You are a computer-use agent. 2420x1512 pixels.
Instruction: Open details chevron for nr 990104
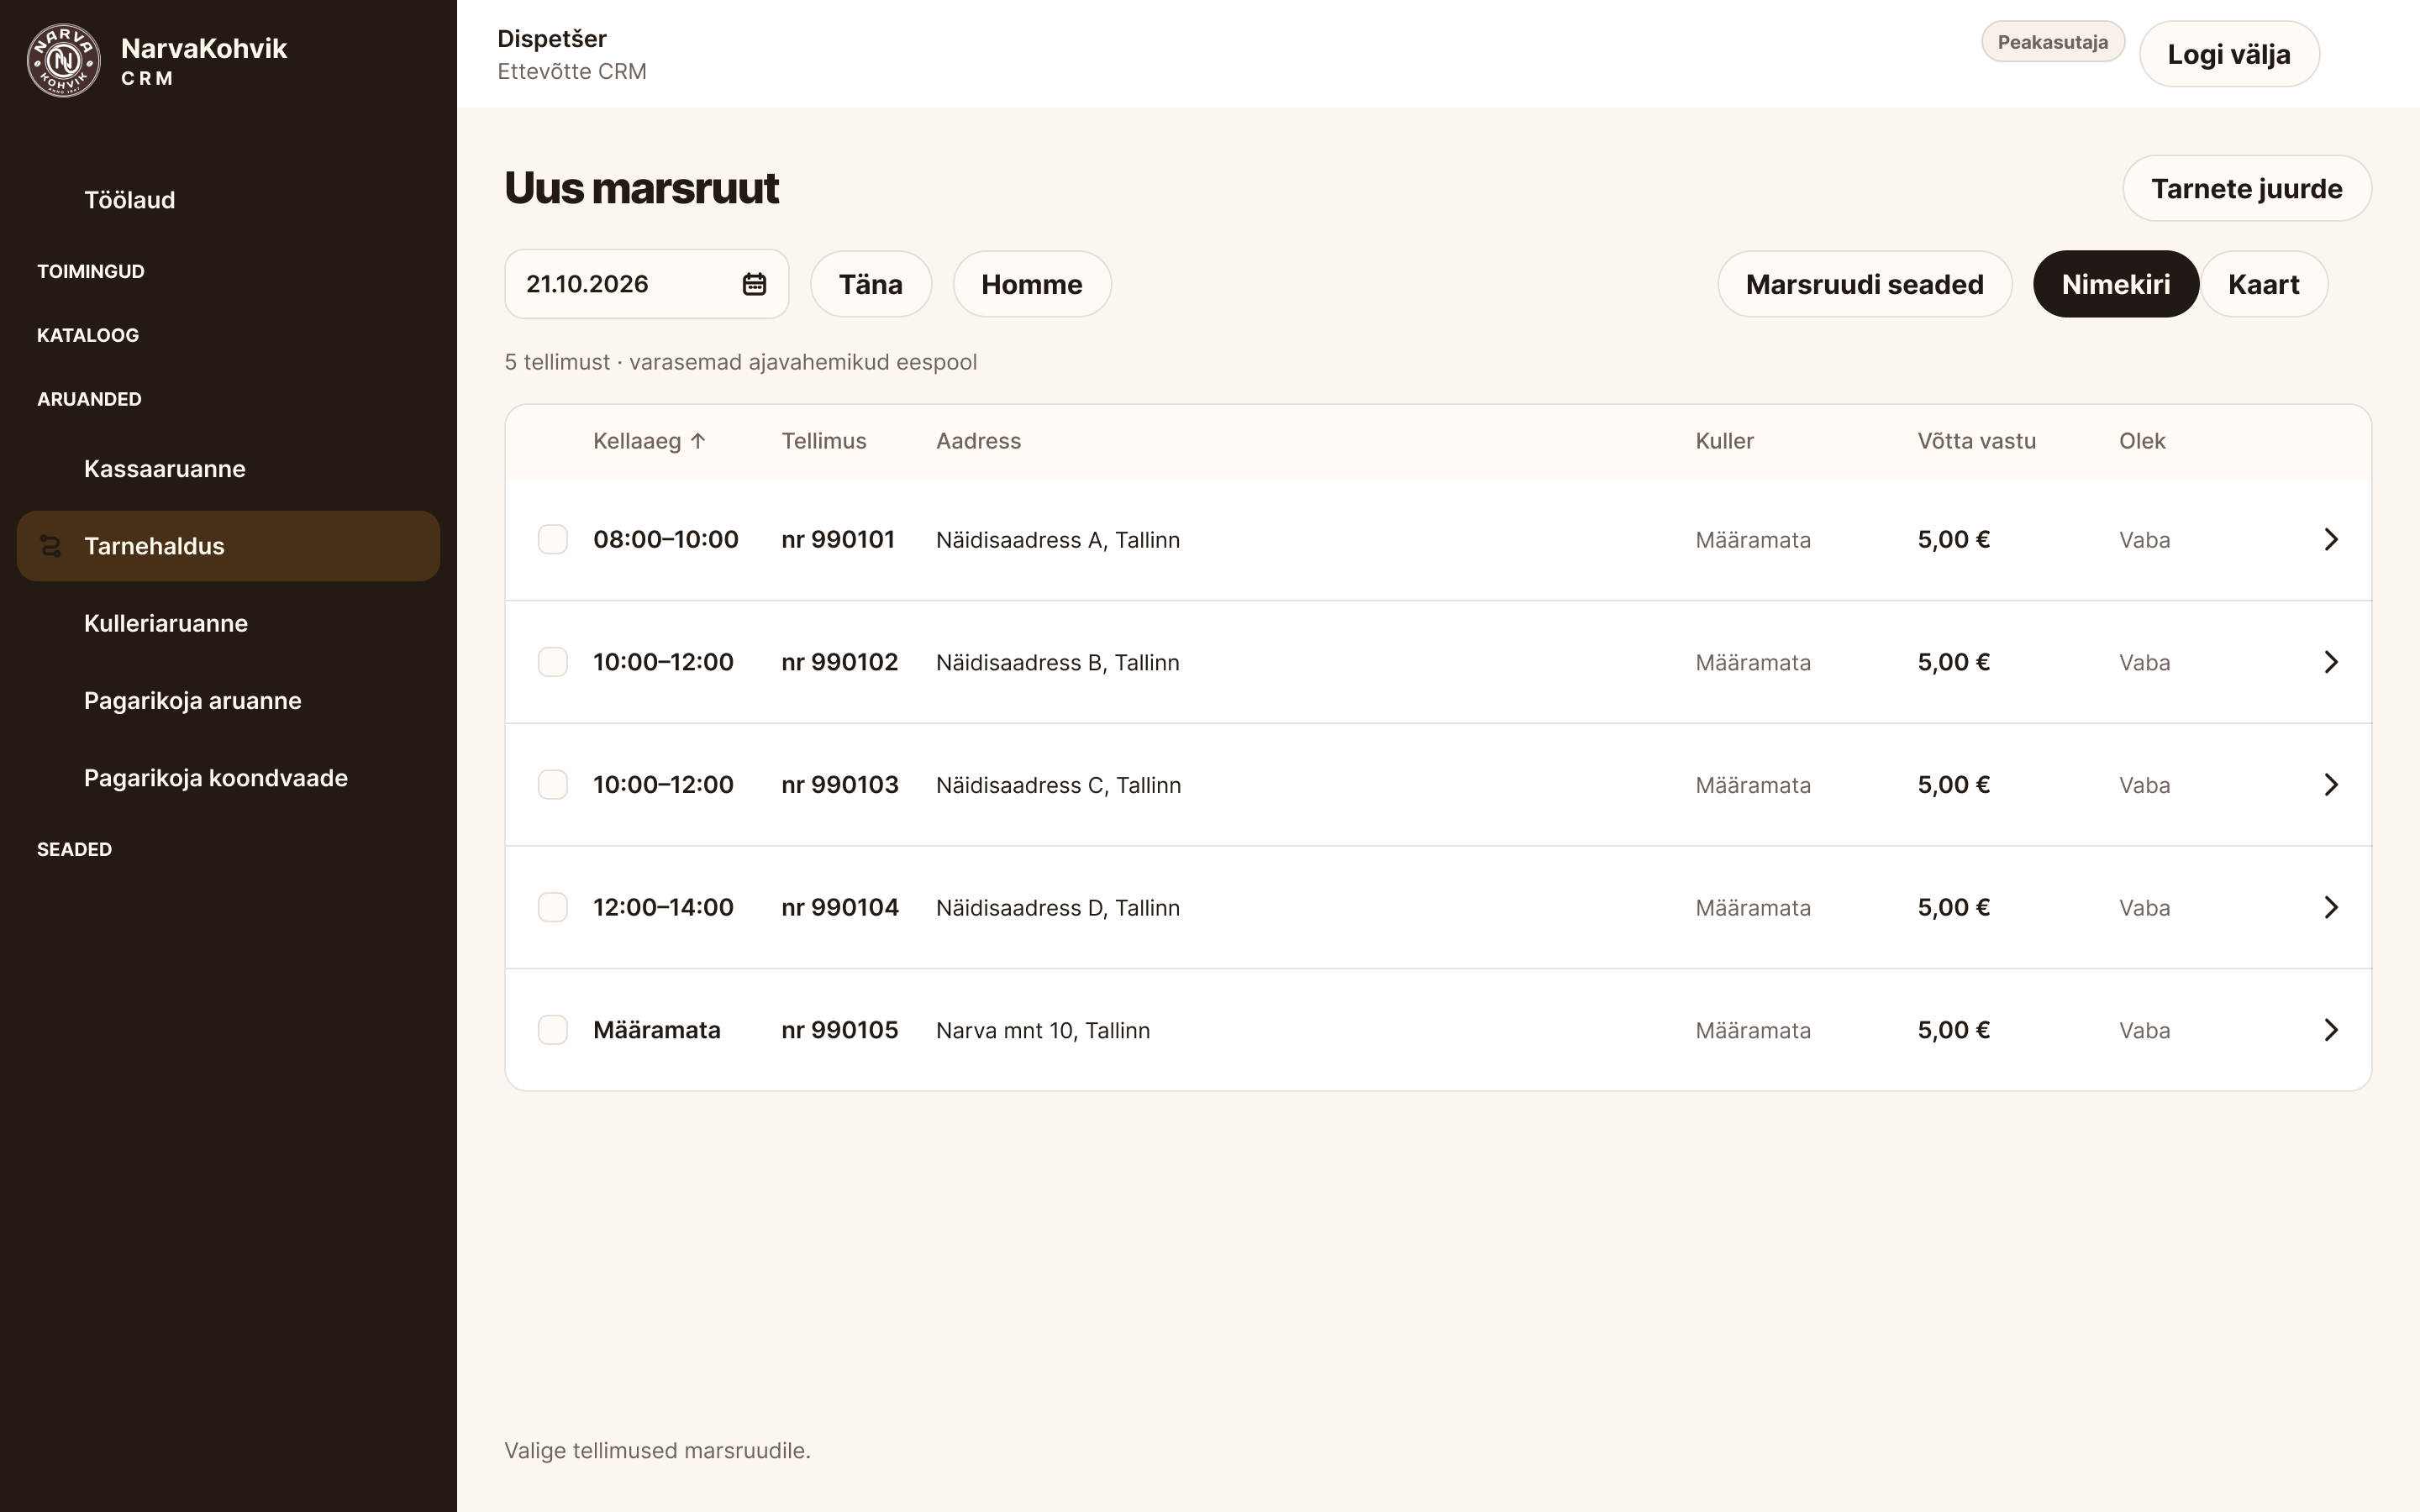[x=2331, y=908]
